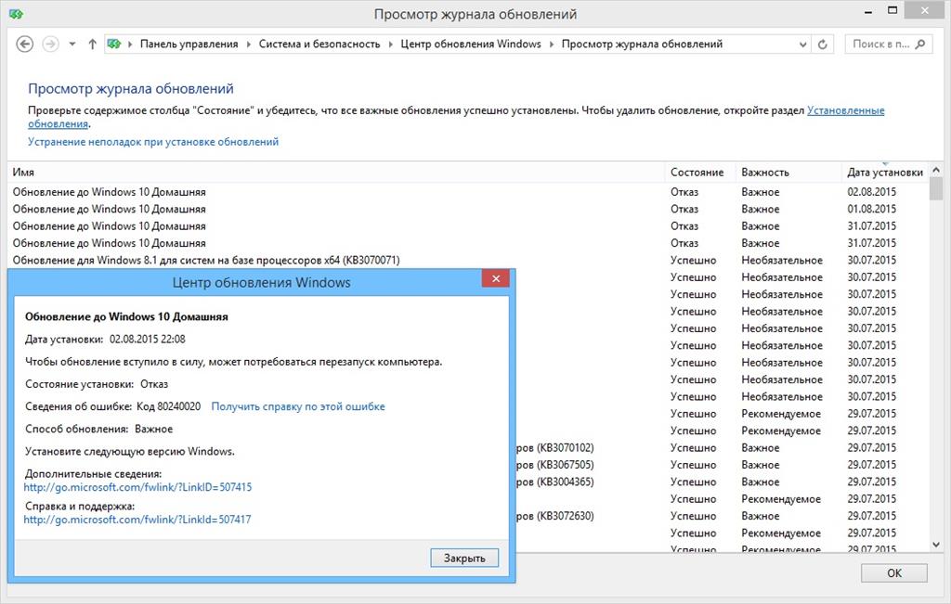Click the Просмотр журнала обновлений page heading
The height and width of the screenshot is (604, 951).
click(131, 88)
